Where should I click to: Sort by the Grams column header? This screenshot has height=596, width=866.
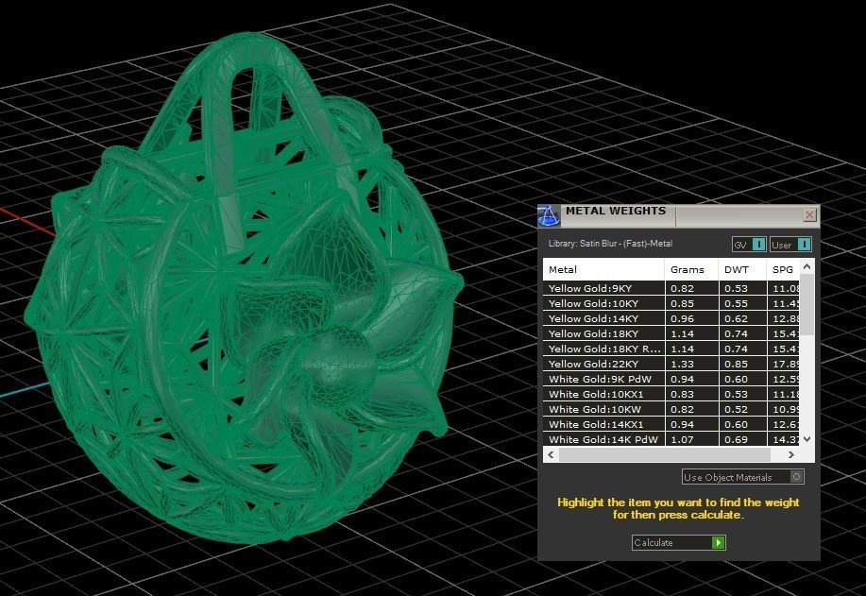click(x=691, y=269)
